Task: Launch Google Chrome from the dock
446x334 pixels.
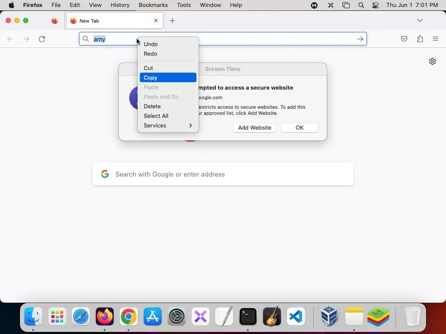Action: [128, 316]
